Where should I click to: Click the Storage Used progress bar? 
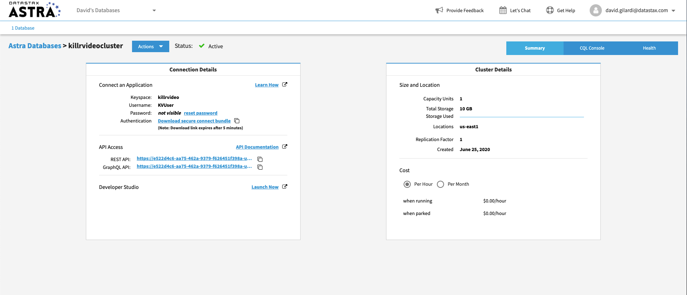522,117
